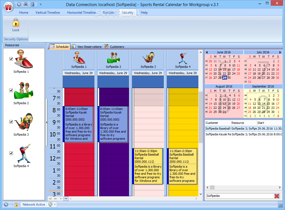Click the Lock padlock icon in ribbon
285x210 pixels.
point(16,22)
